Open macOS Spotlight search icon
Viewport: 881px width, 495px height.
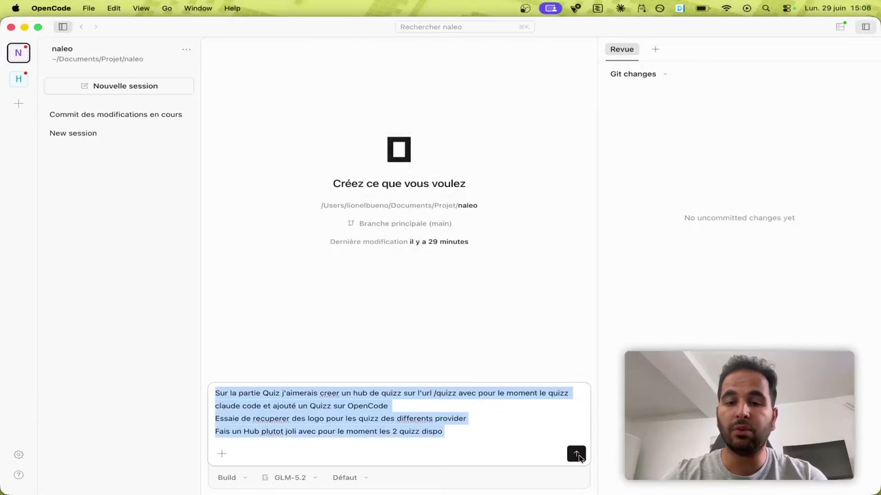pos(766,8)
